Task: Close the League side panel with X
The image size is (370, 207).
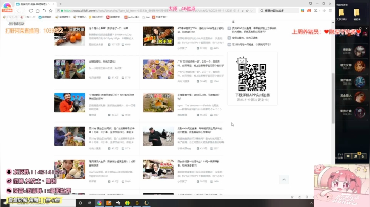Action: [366, 28]
